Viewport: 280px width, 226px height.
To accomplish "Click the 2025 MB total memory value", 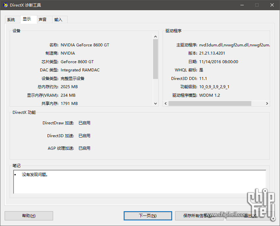I will tap(69, 87).
